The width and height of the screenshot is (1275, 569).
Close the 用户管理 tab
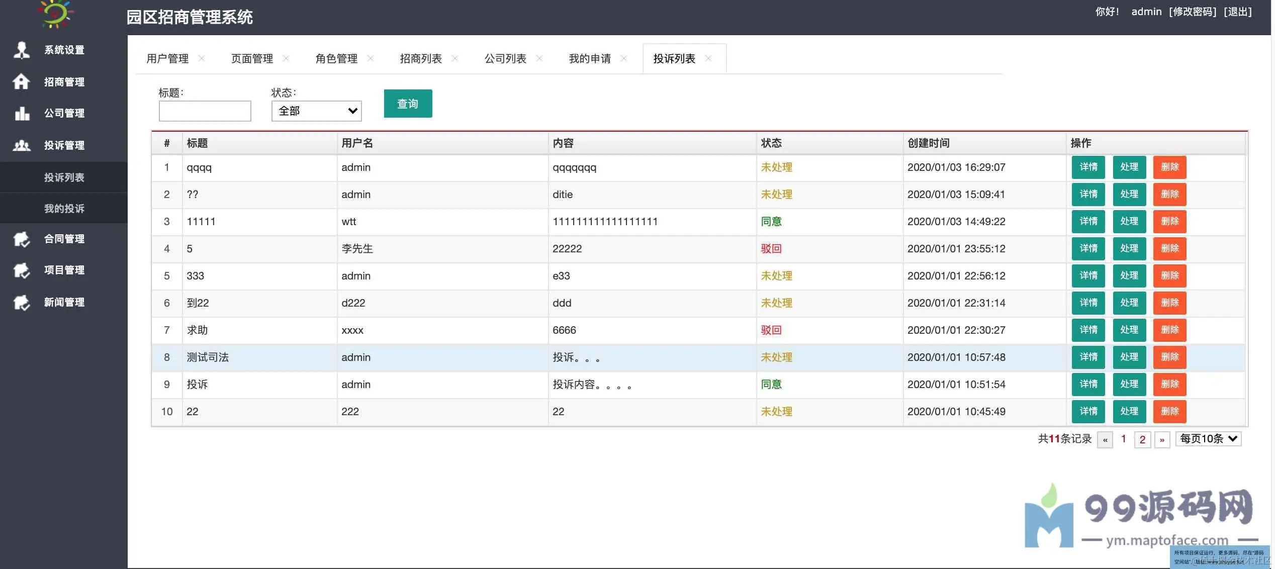(202, 58)
